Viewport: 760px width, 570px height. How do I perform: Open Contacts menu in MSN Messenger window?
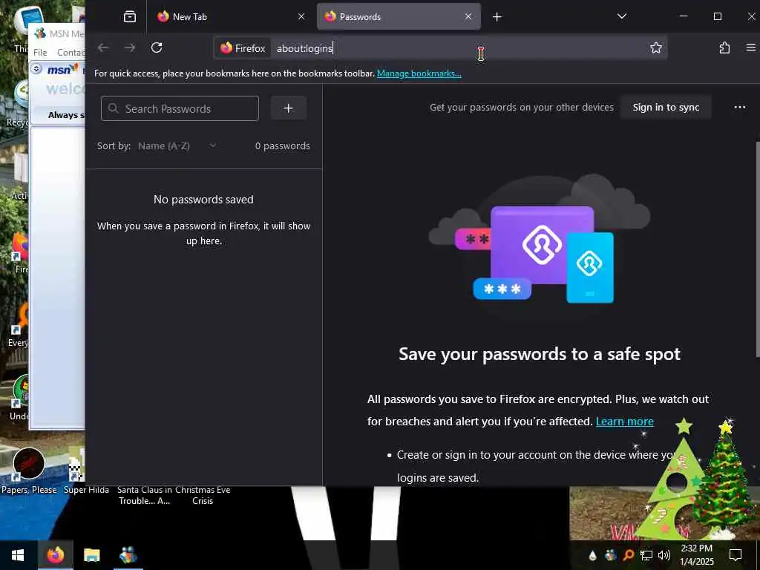(x=71, y=53)
